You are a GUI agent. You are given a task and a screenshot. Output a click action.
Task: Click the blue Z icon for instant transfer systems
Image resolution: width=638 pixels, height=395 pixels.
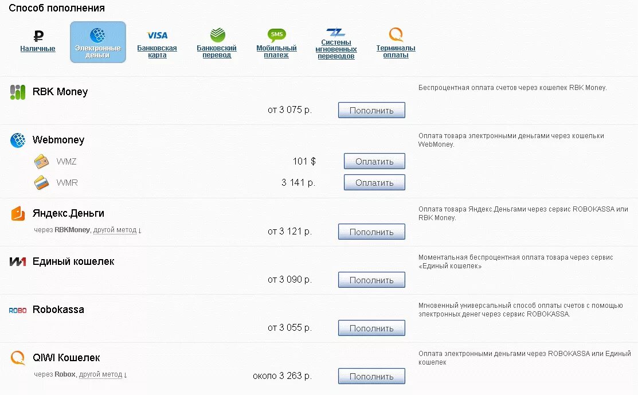[336, 32]
